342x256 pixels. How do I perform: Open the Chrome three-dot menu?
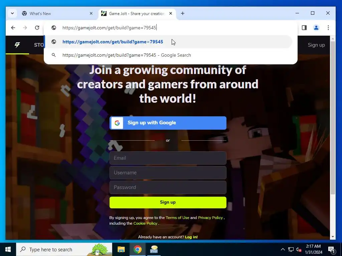328,28
